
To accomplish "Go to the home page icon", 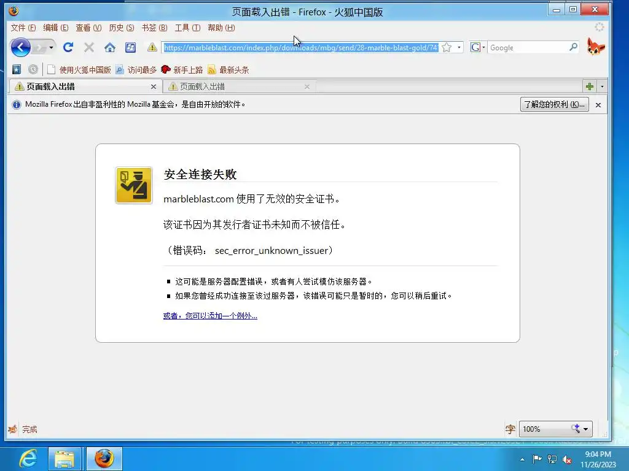I will [110, 48].
